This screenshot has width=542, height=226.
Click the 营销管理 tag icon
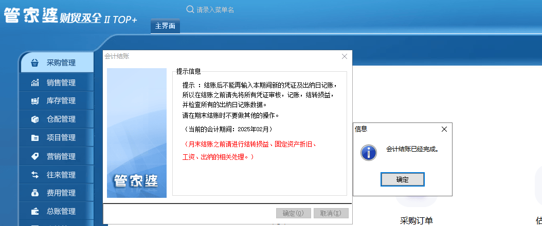(35, 156)
